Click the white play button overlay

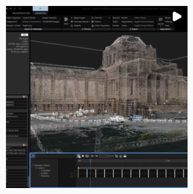point(177,16)
